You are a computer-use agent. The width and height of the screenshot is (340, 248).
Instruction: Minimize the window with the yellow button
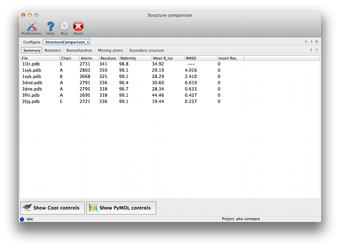pos(31,15)
